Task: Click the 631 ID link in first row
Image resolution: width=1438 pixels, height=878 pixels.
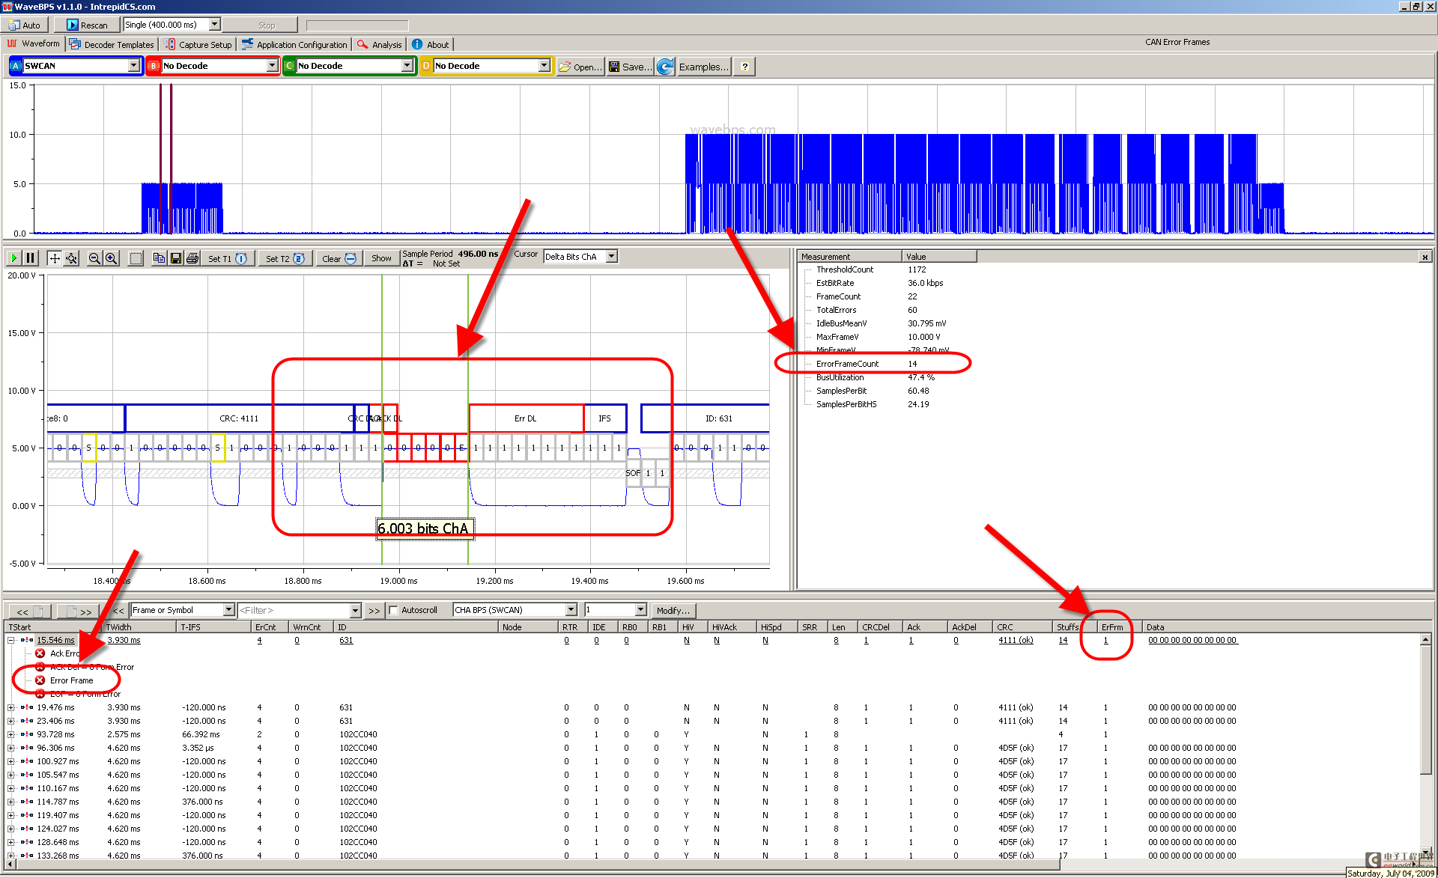Action: click(x=346, y=640)
